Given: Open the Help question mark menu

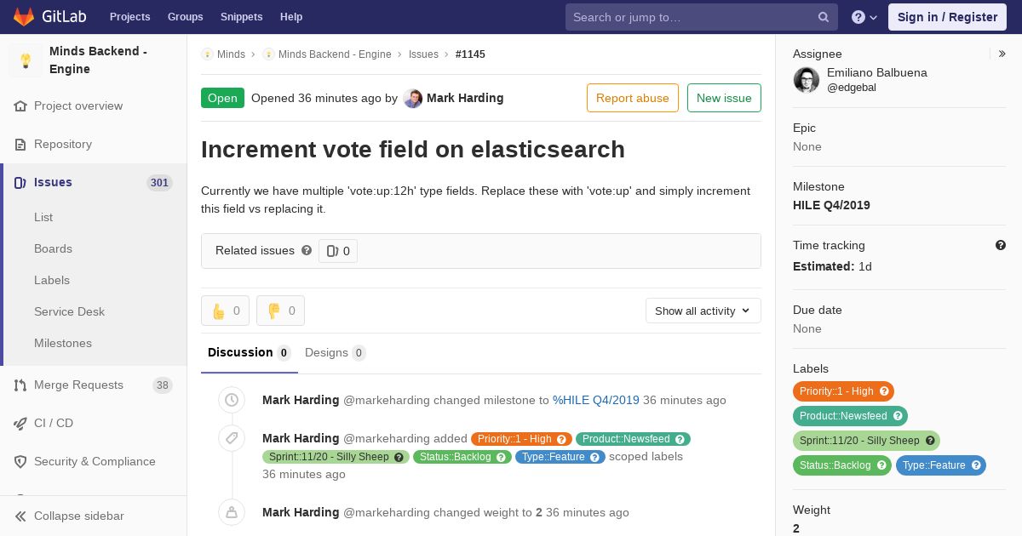Looking at the screenshot, I should click(x=864, y=17).
